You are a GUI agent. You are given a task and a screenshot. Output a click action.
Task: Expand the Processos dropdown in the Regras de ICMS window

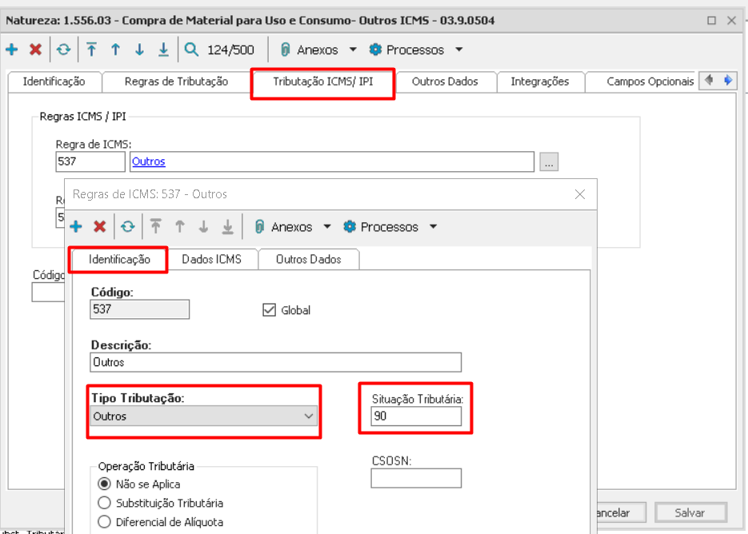pos(433,227)
